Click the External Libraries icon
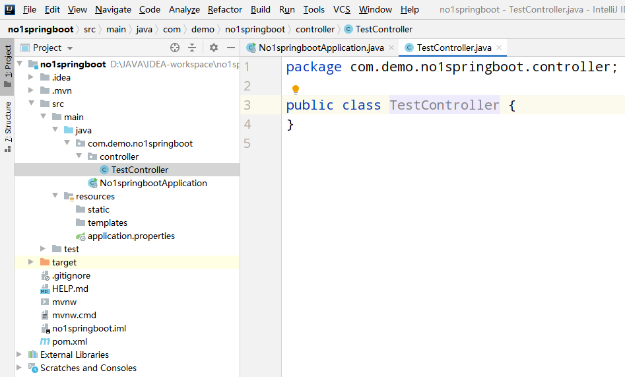The image size is (625, 377). click(33, 355)
